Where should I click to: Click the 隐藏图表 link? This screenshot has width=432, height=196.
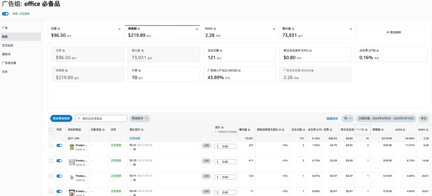(332, 119)
